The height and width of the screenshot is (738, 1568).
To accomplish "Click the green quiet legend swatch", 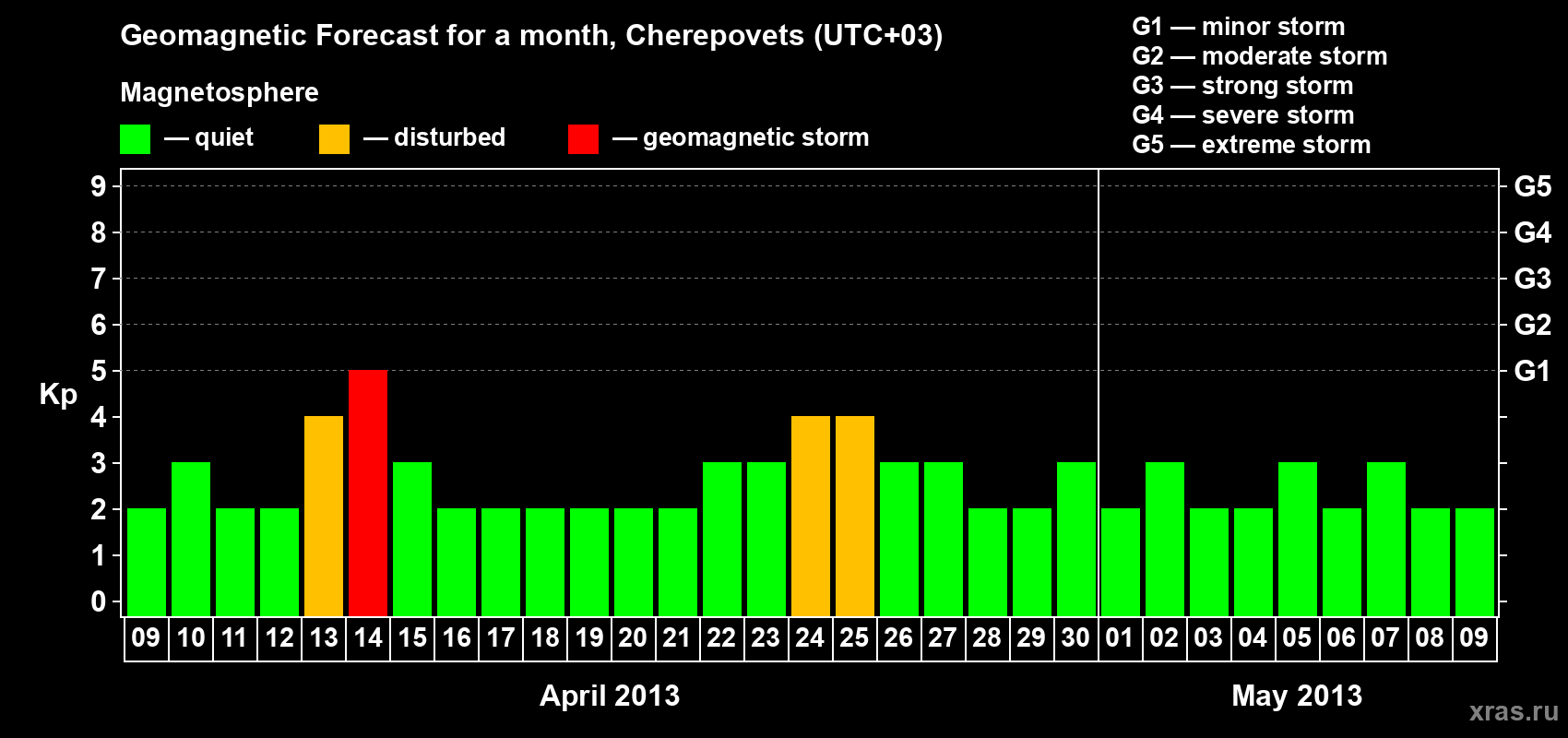I will [x=135, y=139].
